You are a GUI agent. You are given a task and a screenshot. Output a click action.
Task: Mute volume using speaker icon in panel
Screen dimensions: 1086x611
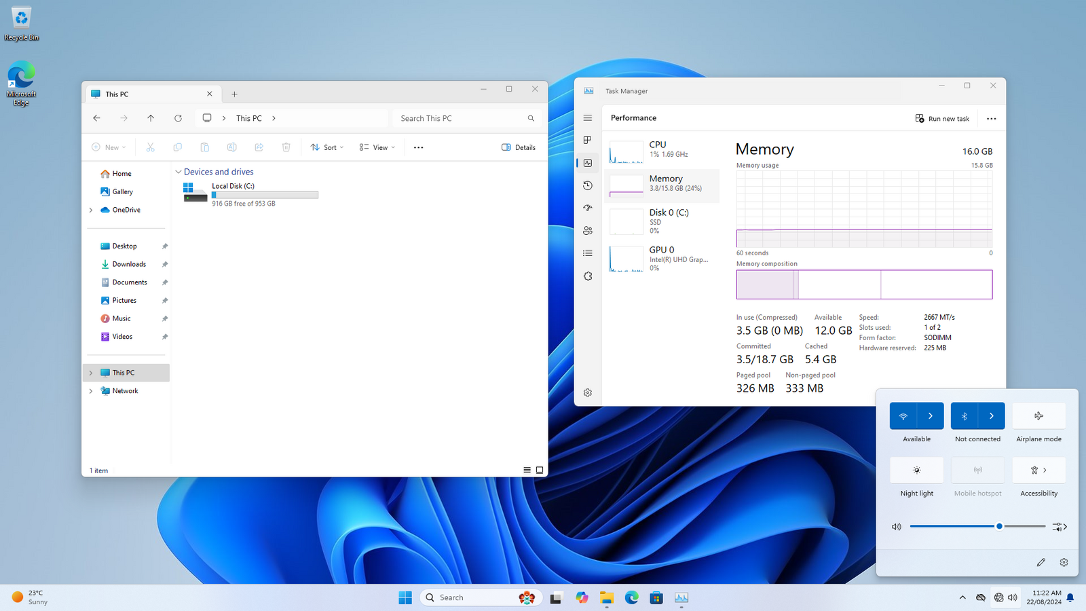coord(897,526)
